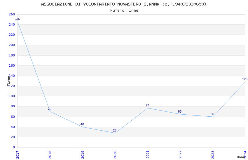Click the Firme y-axis title
This screenshot has width=248, height=160.
coord(8,81)
